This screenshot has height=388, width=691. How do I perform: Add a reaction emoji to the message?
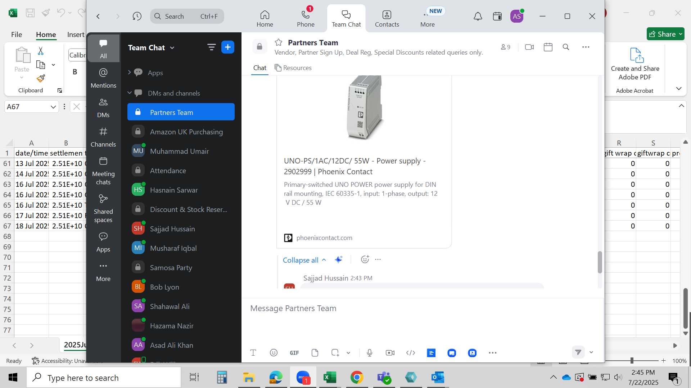(x=365, y=259)
